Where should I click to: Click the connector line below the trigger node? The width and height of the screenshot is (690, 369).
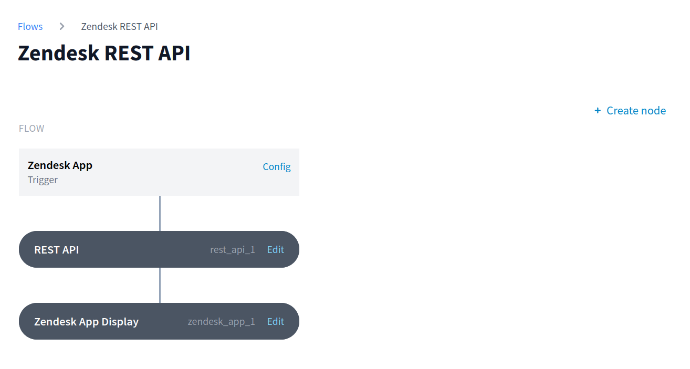point(159,213)
